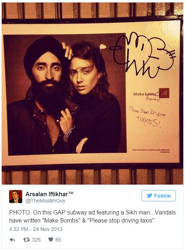Image resolution: width=185 pixels, height=251 pixels.
Task: Retweet using the retweet arrows icon
Action: 26,240
